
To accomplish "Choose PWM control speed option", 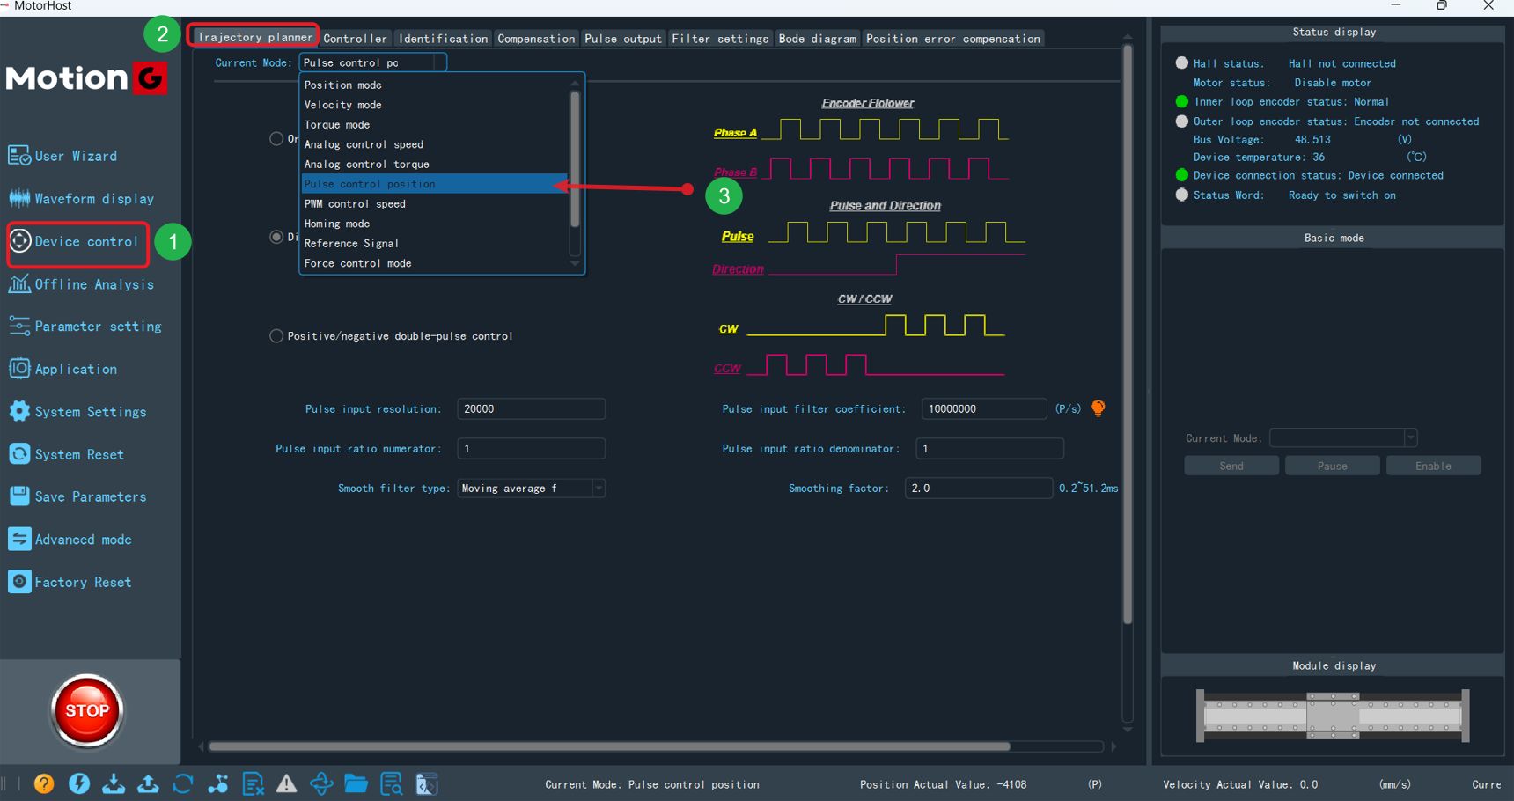I will tap(435, 203).
